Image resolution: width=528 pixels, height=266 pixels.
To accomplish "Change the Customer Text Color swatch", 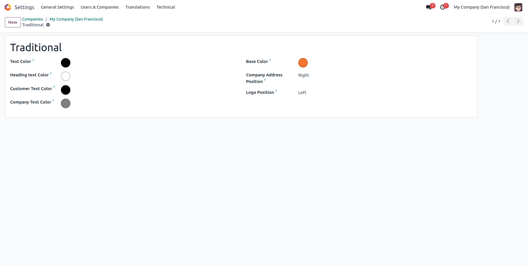I will tap(65, 90).
